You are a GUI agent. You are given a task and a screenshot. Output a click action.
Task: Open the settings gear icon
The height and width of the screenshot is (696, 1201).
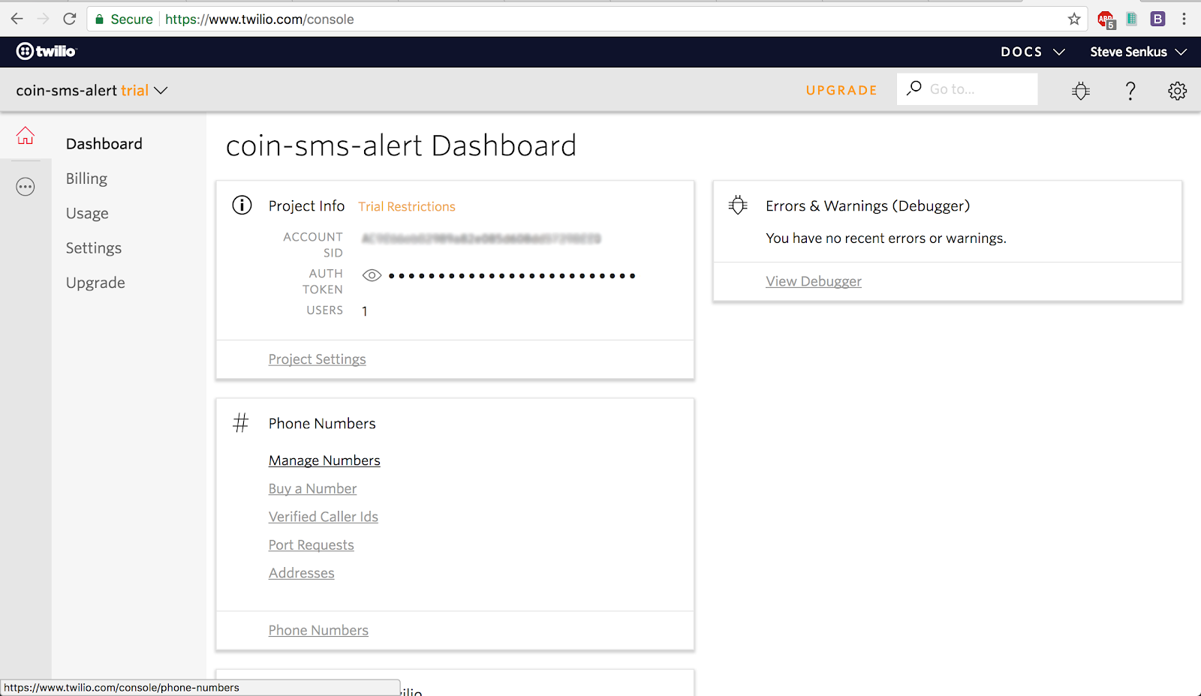pyautogui.click(x=1177, y=91)
